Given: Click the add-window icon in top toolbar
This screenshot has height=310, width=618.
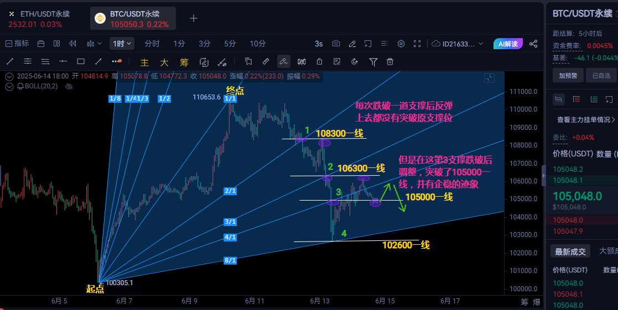Looking at the screenshot, I should coord(368,44).
